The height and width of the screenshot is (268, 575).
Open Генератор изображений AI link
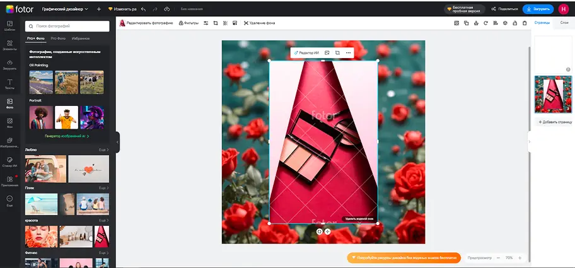pos(67,136)
